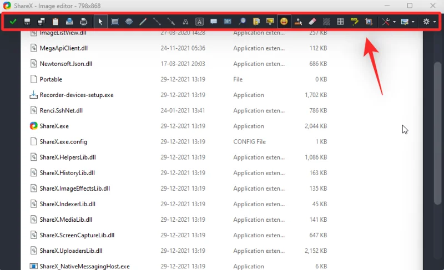444x270 pixels.
Task: Select the Blur effect tool
Action: pos(326,22)
